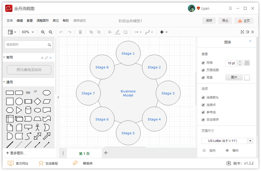Switch to the 第1页 page tab
Viewport: 261px width, 171px height.
click(84, 153)
